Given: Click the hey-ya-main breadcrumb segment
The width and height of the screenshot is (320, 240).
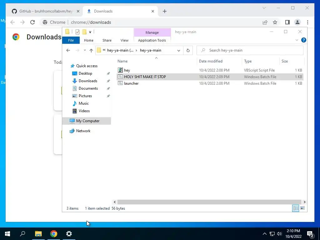Looking at the screenshot, I should click(x=150, y=50).
